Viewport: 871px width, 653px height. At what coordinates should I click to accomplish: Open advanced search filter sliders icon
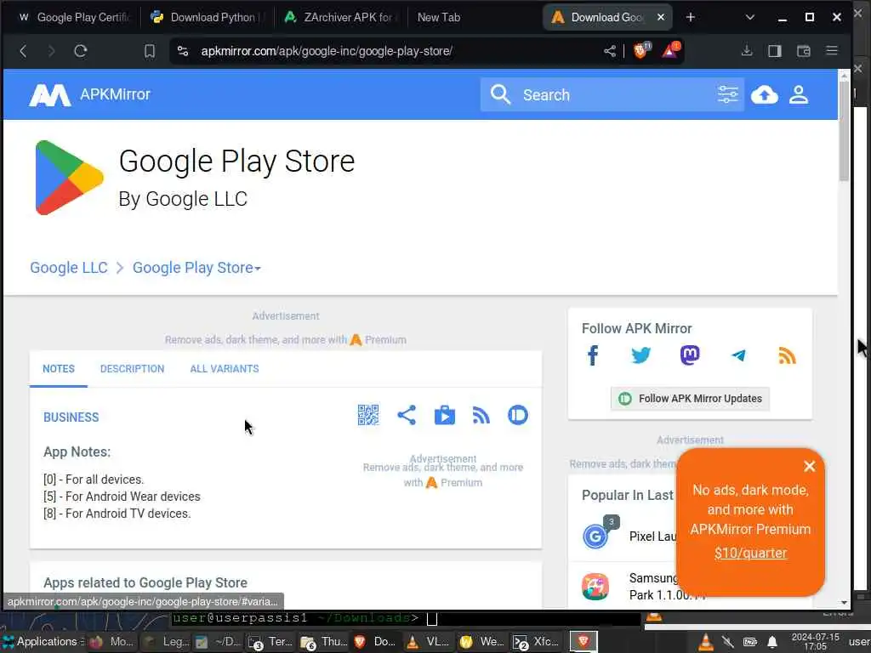[728, 94]
